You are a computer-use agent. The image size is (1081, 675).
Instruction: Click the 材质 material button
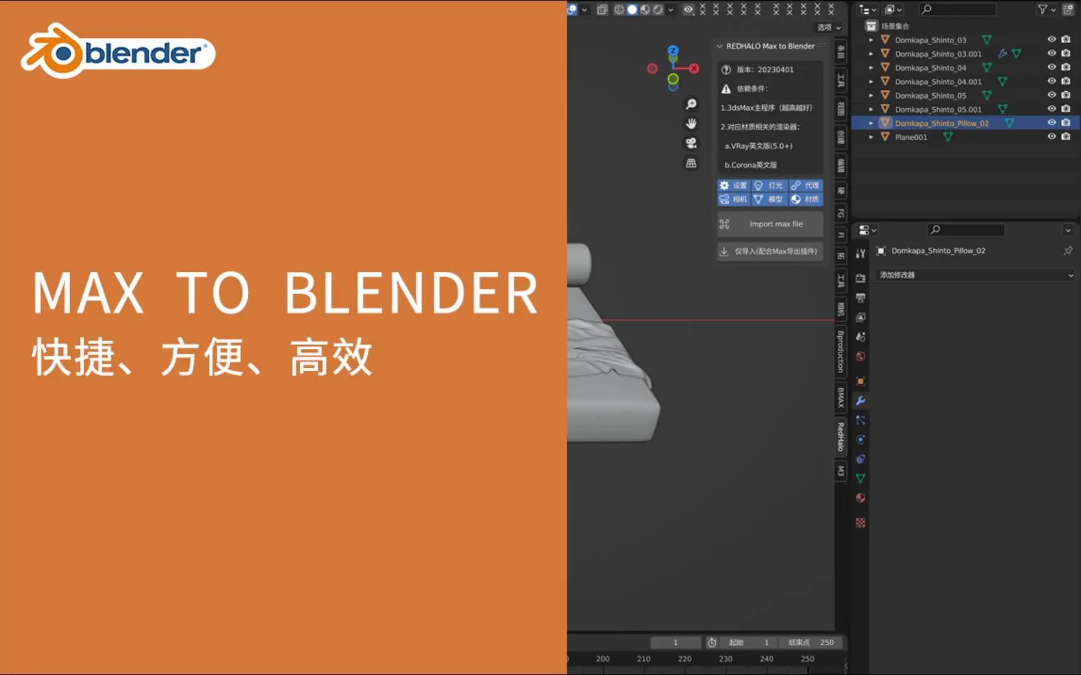tap(805, 199)
